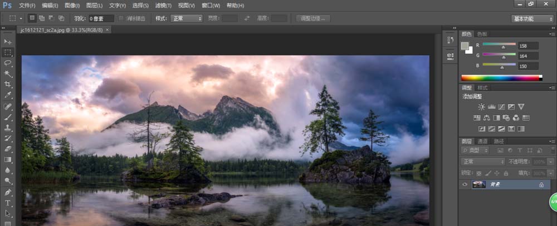This screenshot has width=557, height=226.
Task: Select the Spot Healing Brush tool
Action: pyautogui.click(x=8, y=106)
